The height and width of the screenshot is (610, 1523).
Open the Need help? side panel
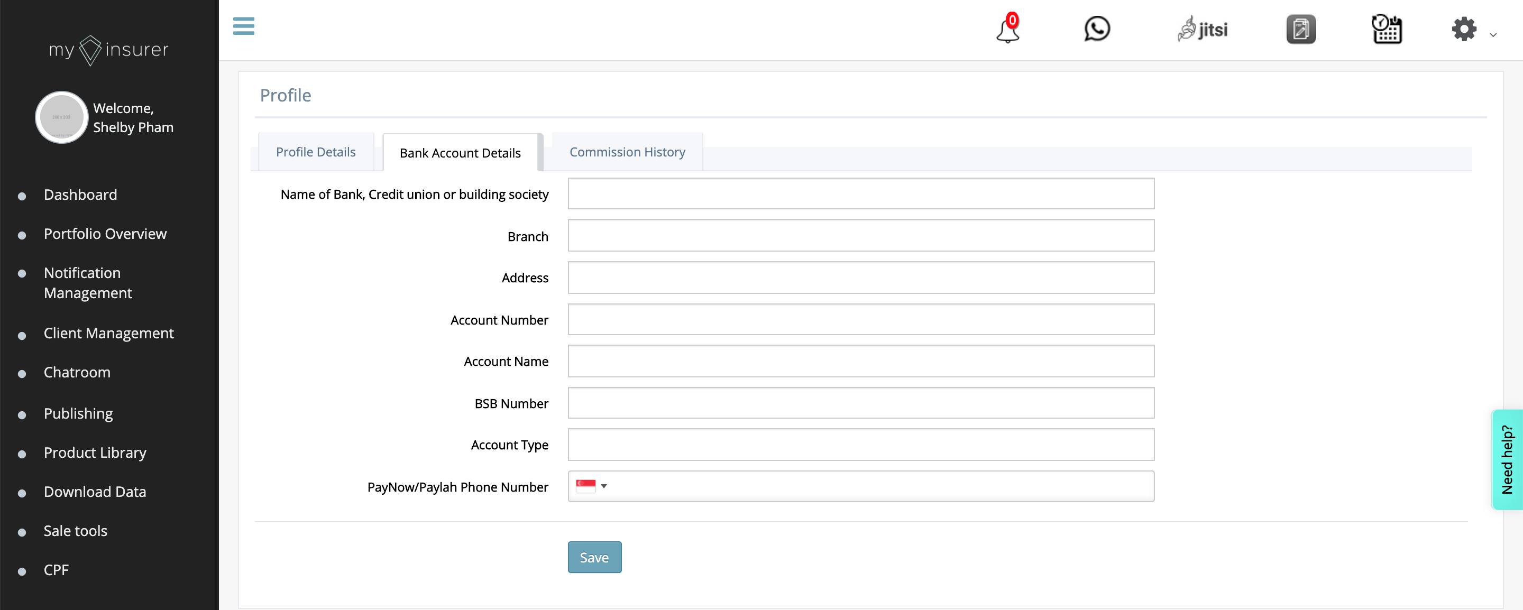[1507, 459]
